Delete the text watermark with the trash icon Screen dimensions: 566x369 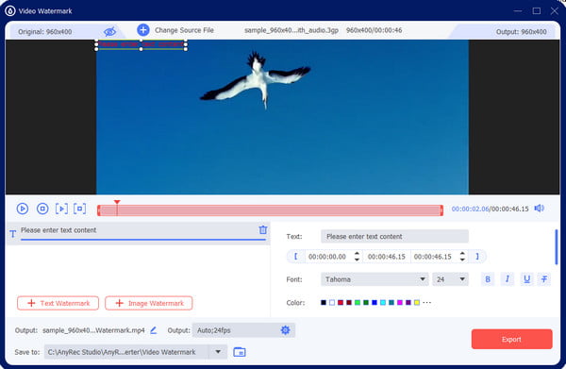(x=263, y=229)
